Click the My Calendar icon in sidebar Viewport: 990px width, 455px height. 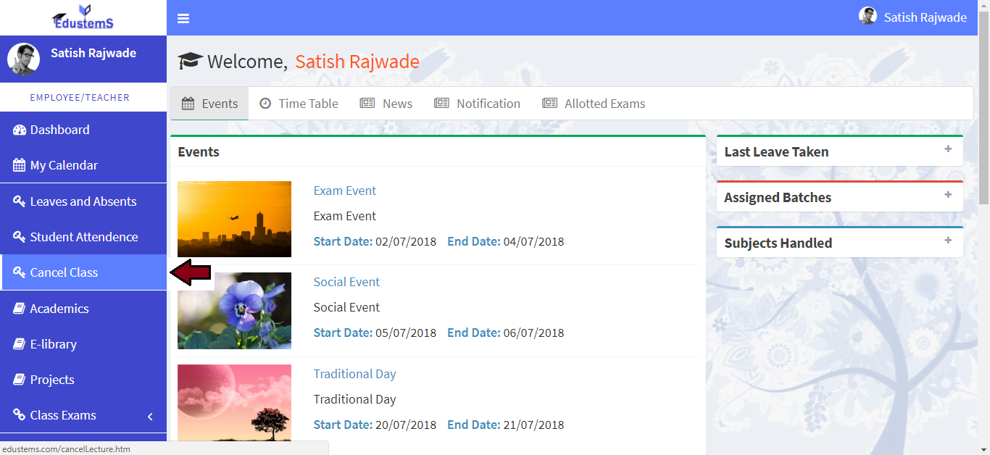20,165
